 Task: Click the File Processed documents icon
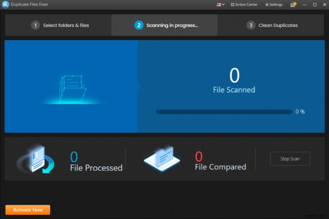click(36, 158)
